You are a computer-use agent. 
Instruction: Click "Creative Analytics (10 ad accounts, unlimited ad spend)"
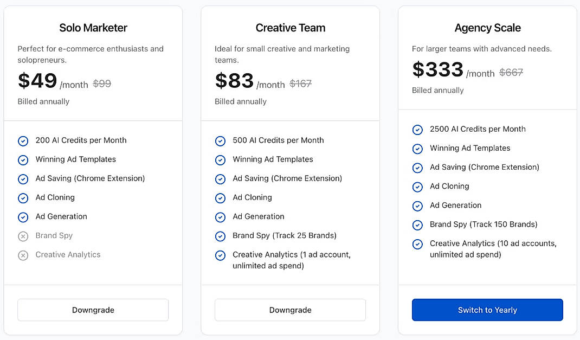click(x=493, y=249)
